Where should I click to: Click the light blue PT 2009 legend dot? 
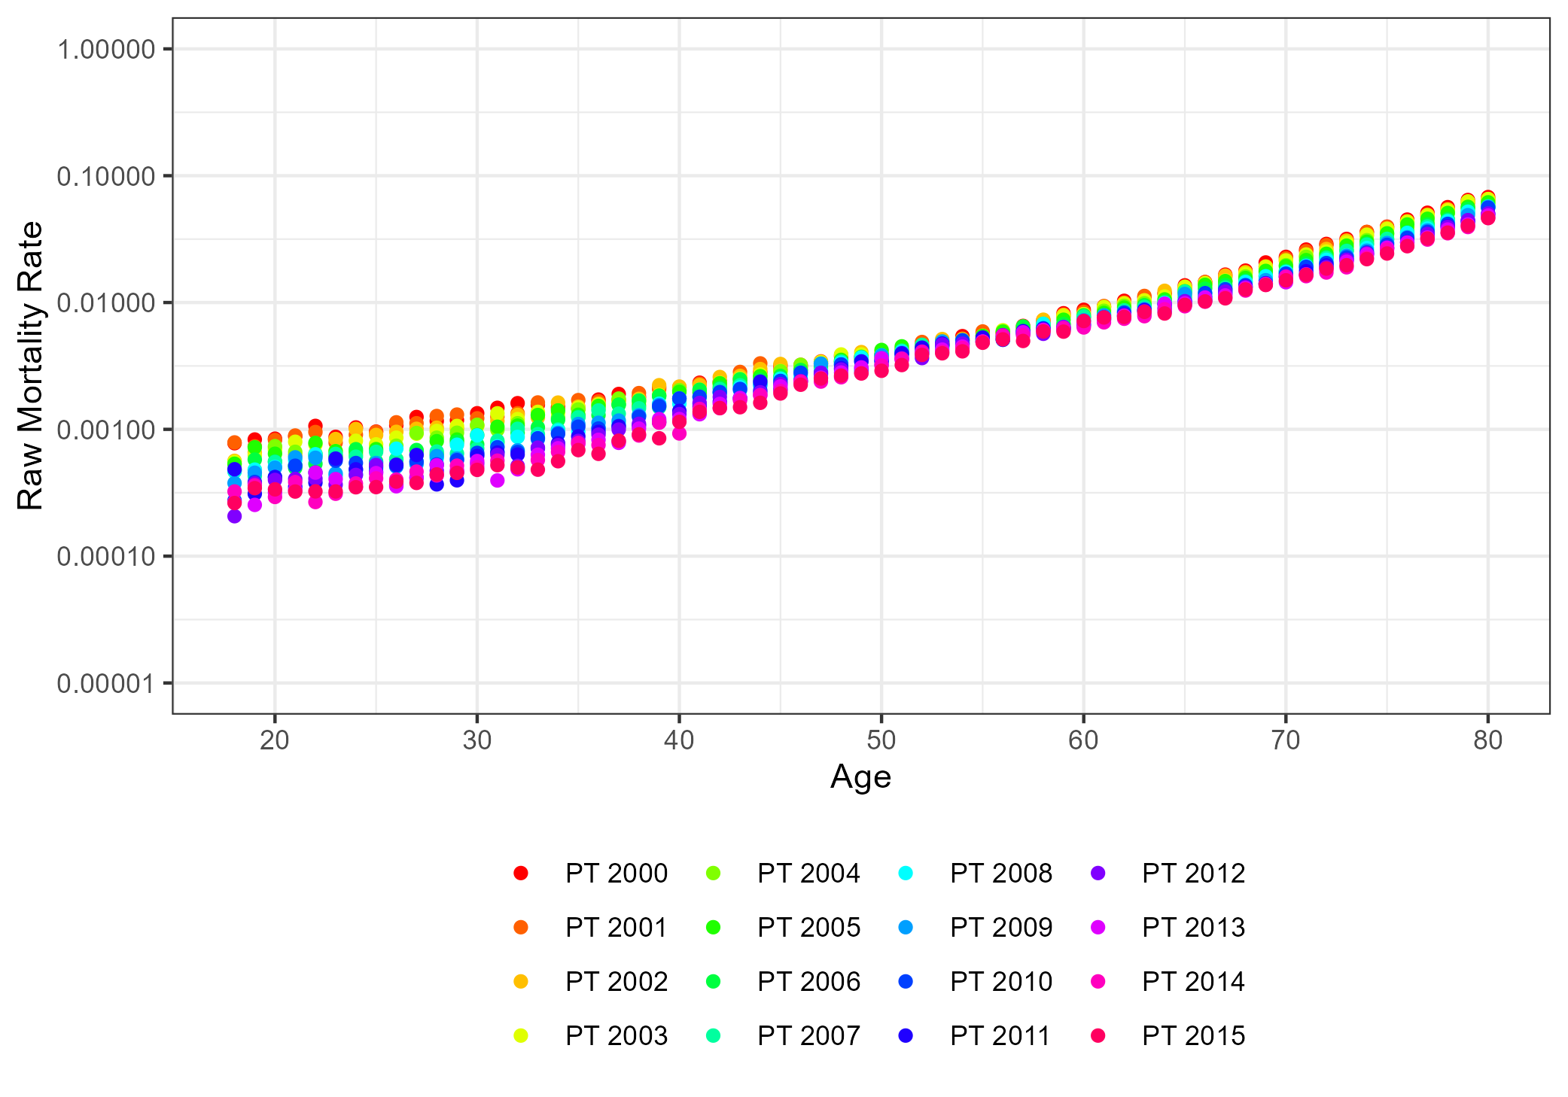point(906,927)
